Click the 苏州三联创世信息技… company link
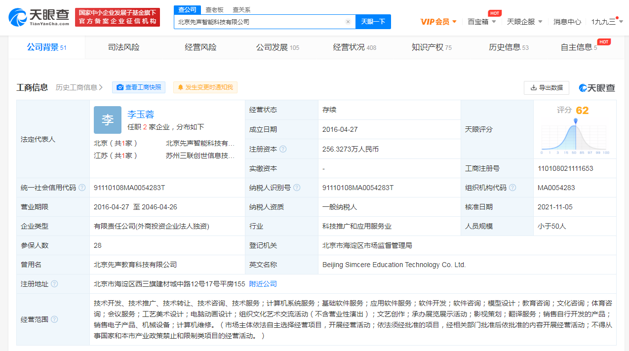The height and width of the screenshot is (351, 629). point(200,156)
